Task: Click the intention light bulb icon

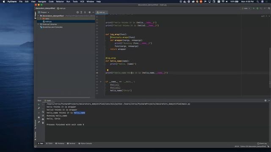Action: (108, 70)
